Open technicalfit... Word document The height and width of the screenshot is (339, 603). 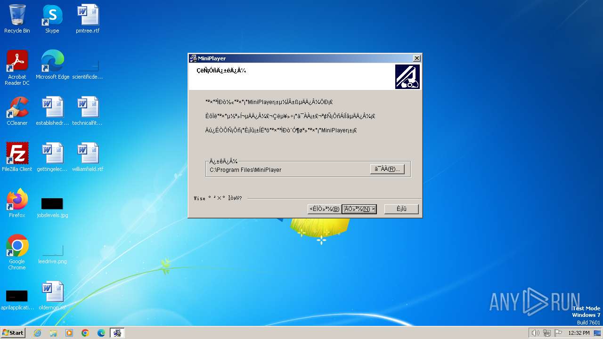click(88, 111)
